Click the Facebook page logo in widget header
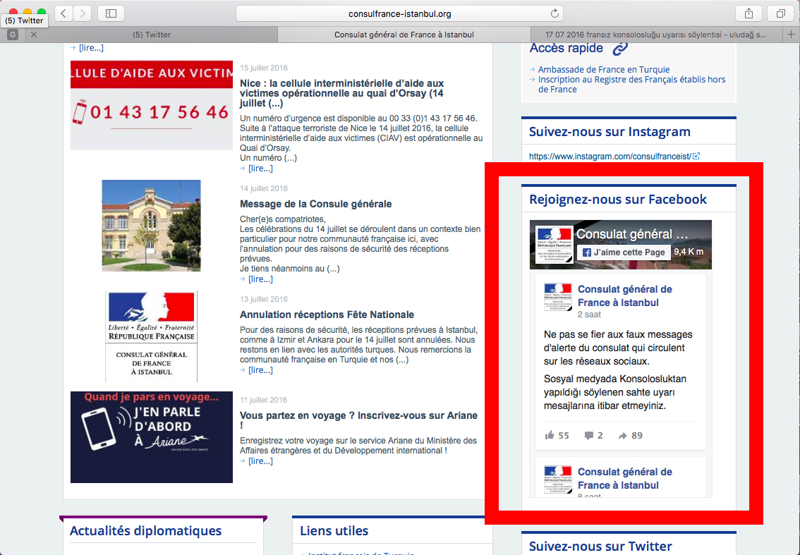This screenshot has width=800, height=555. [554, 245]
